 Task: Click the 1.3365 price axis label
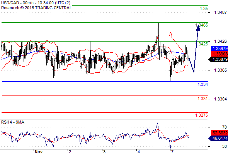220,70
